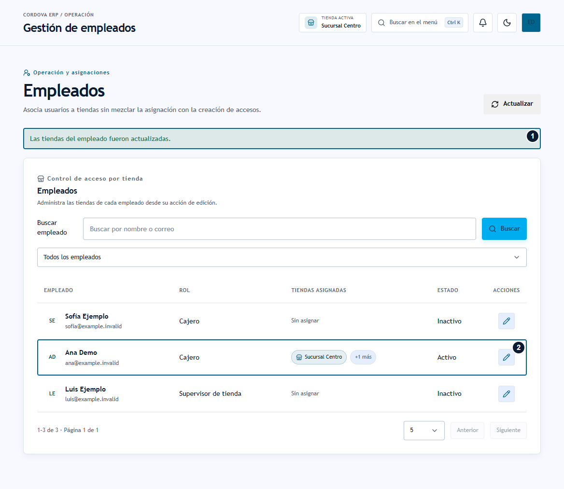
Task: Click the Inactivo status for Luis Ejemplo
Action: click(x=449, y=394)
